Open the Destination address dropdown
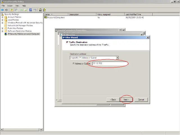The width and height of the screenshot is (180, 135). click(x=117, y=58)
